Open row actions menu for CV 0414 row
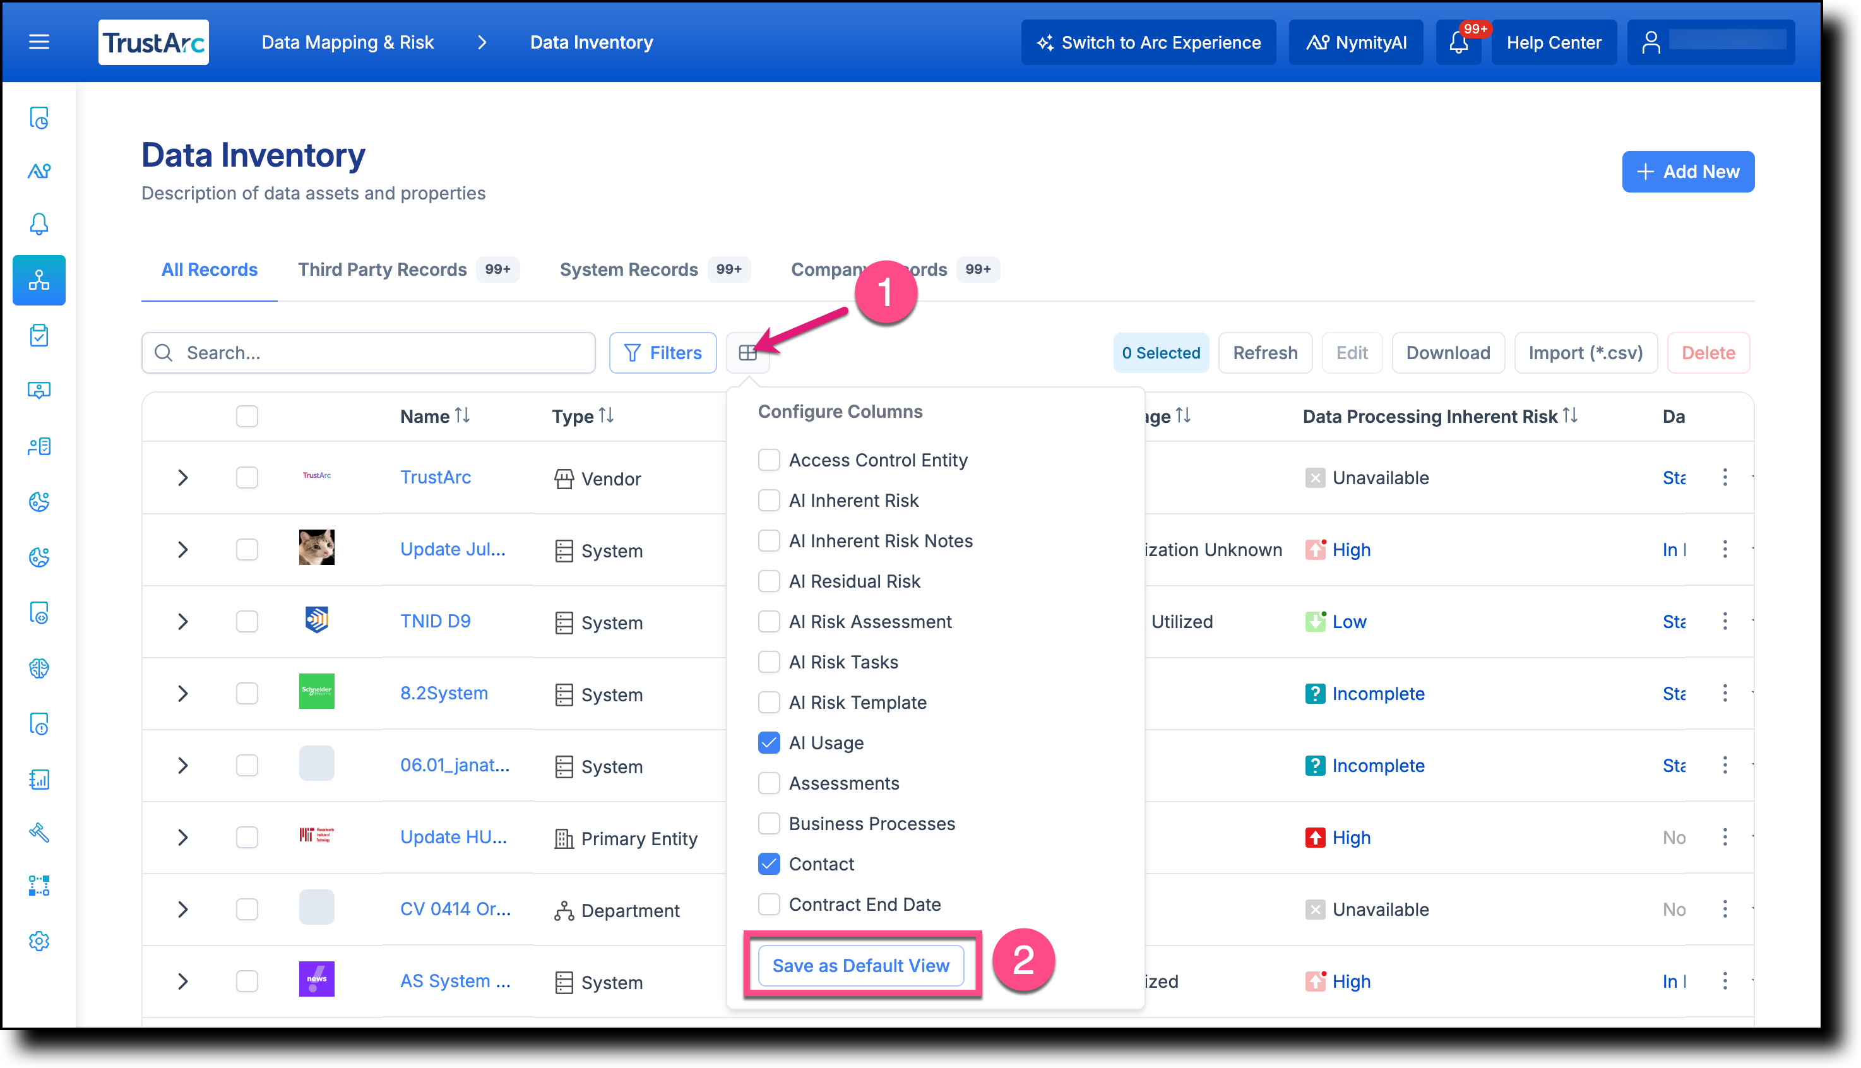1861x1068 pixels. (1725, 910)
